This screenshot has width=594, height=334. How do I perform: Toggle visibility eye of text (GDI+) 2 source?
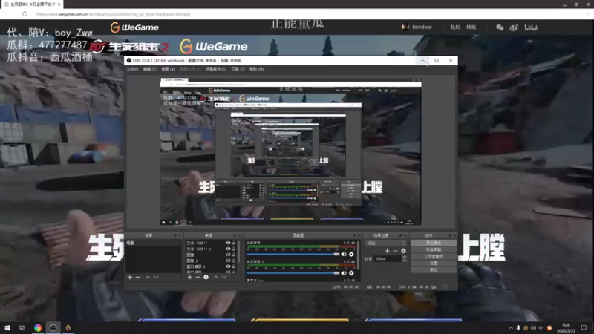[228, 249]
